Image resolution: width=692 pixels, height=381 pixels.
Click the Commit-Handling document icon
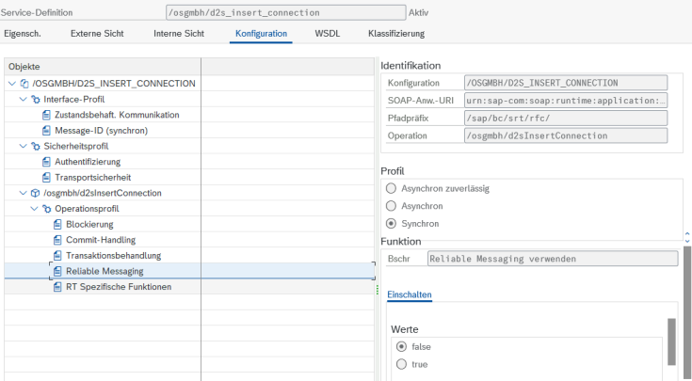[x=57, y=240]
